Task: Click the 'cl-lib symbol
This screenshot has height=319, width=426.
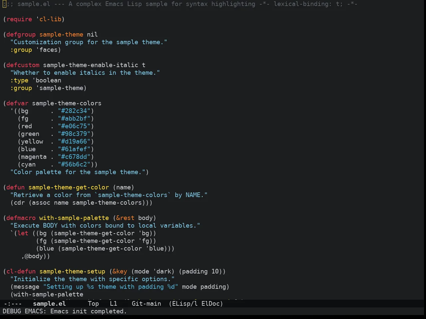Action: coord(49,19)
